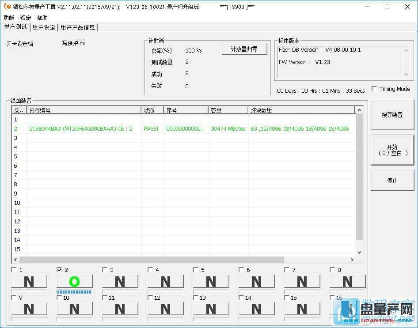Screen dimensions: 418x328
Task: Click the N status button for port 13
Action: point(211,309)
